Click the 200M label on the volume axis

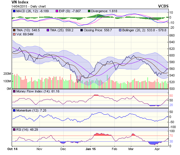(x=7, y=74)
